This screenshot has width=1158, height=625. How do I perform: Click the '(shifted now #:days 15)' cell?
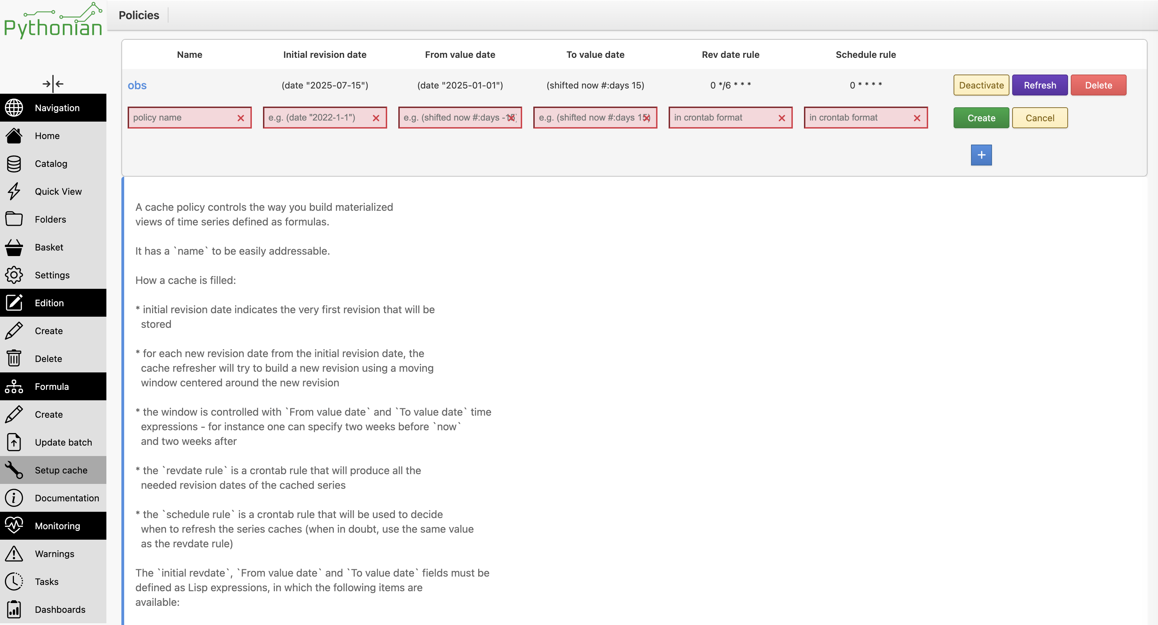pyautogui.click(x=595, y=85)
